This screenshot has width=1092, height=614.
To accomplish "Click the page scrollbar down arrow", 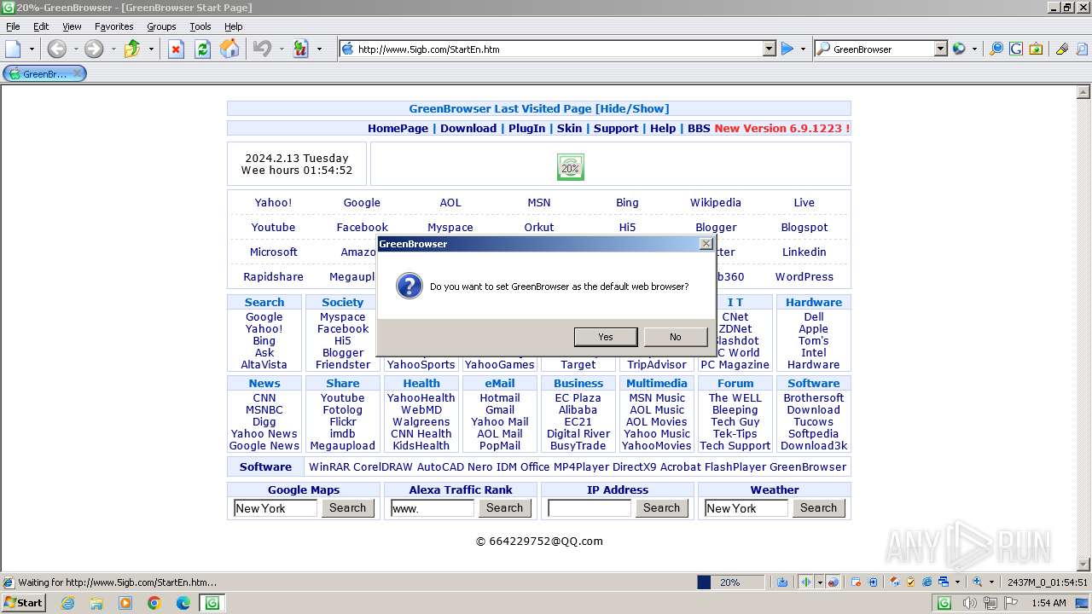I will (x=1083, y=563).
